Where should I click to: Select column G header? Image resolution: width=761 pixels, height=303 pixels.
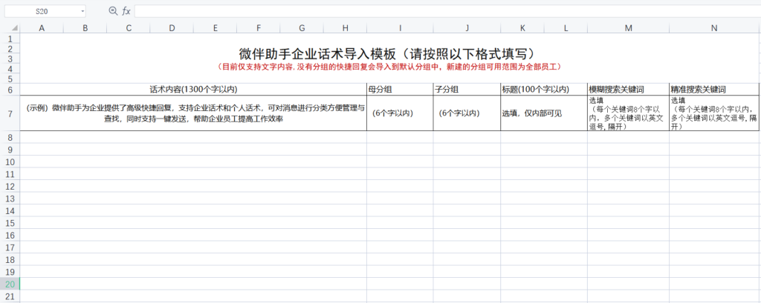pos(302,28)
